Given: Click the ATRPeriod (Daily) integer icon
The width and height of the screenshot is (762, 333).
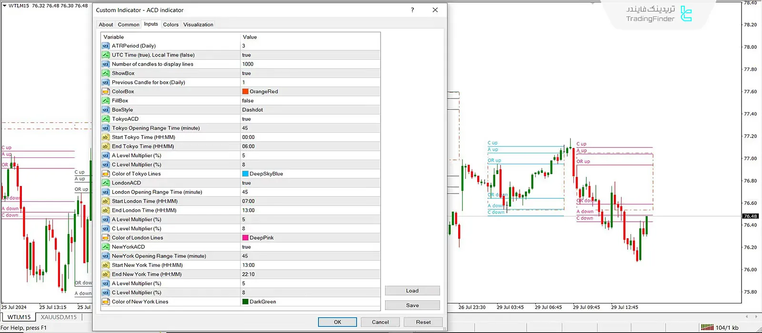Looking at the screenshot, I should (x=106, y=46).
